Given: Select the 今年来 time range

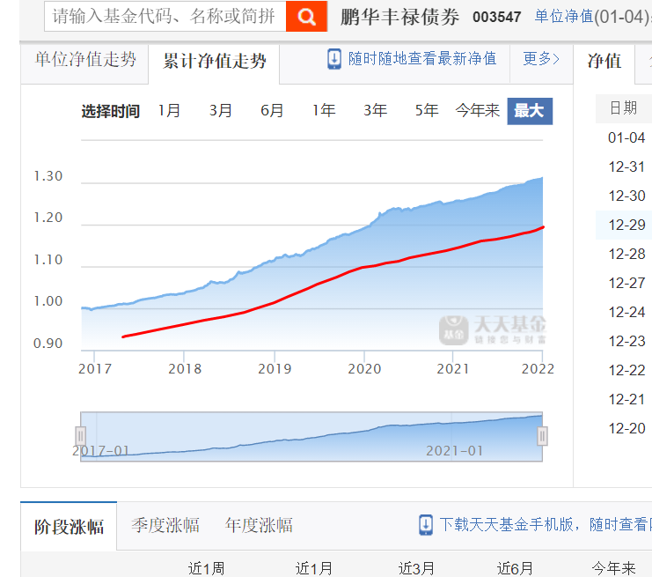Looking at the screenshot, I should coord(478,111).
